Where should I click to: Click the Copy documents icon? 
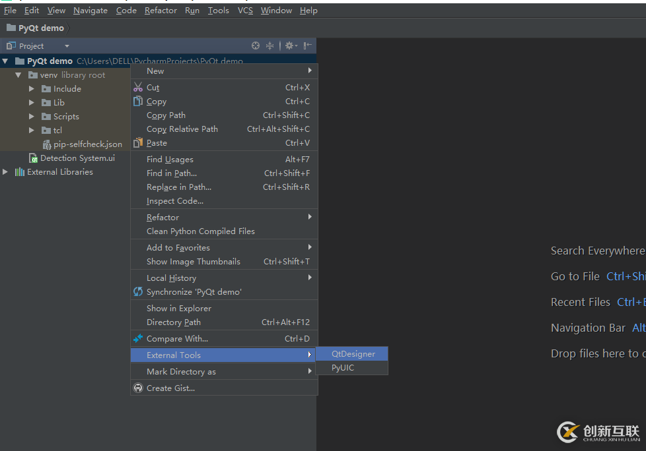(x=138, y=101)
